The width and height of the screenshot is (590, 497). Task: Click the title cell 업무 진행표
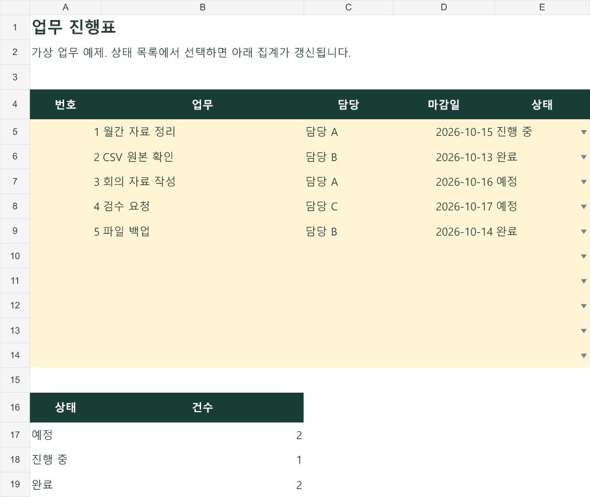65,28
